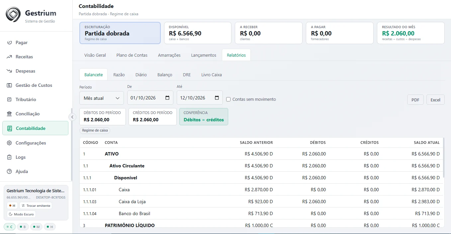The image size is (451, 234).
Task: Open Despesas from the sidebar
Action: tap(35, 71)
